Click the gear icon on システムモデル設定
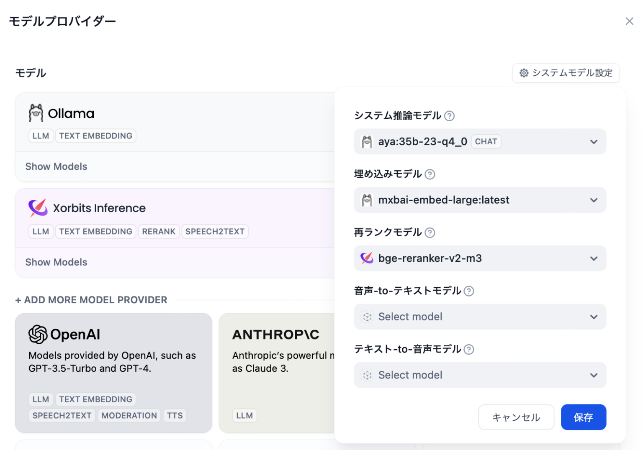Viewport: 643px width, 450px height. (x=524, y=73)
